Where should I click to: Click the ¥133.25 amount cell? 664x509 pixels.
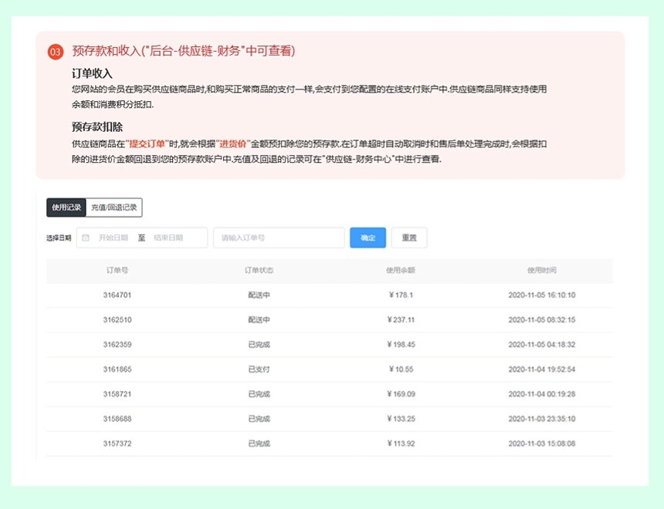(x=401, y=419)
